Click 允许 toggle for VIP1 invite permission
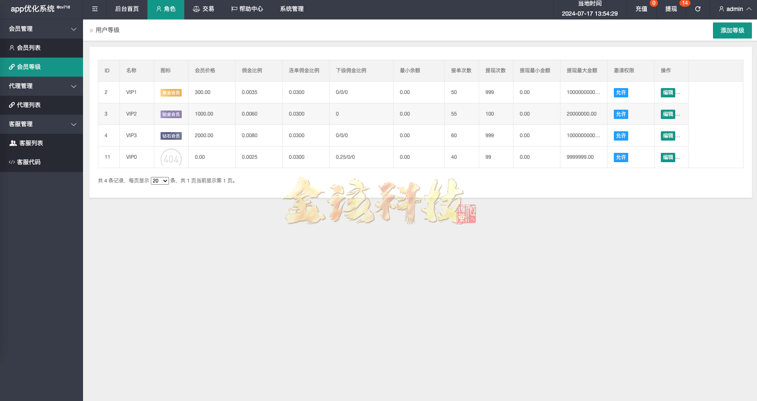Screen dimensions: 757x401 pos(621,92)
